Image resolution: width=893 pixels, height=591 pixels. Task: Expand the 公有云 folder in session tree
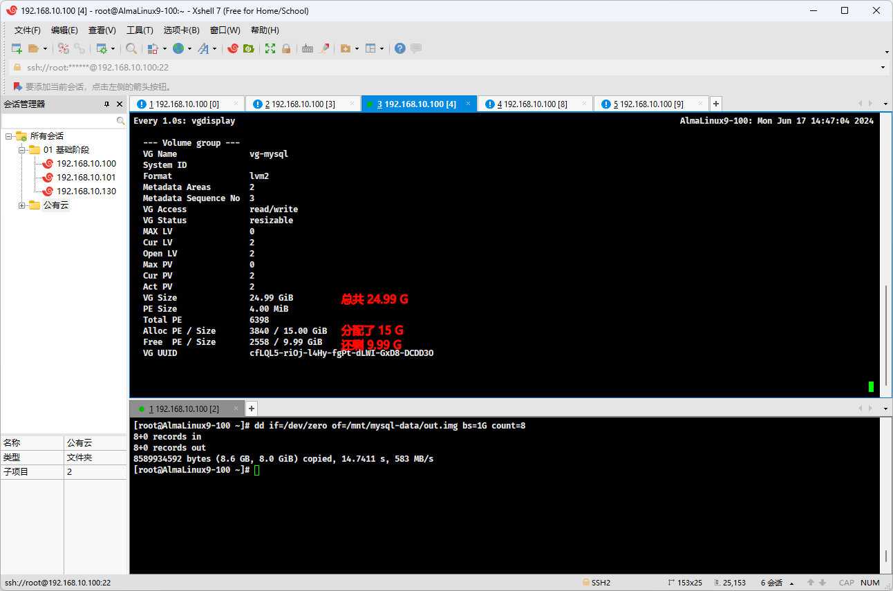pos(21,205)
